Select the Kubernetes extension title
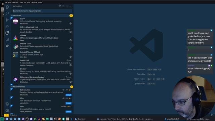The image size is (215, 121). point(25,90)
